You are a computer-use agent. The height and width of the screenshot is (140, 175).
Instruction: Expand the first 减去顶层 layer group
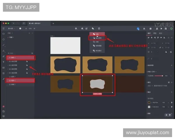click(8, 62)
